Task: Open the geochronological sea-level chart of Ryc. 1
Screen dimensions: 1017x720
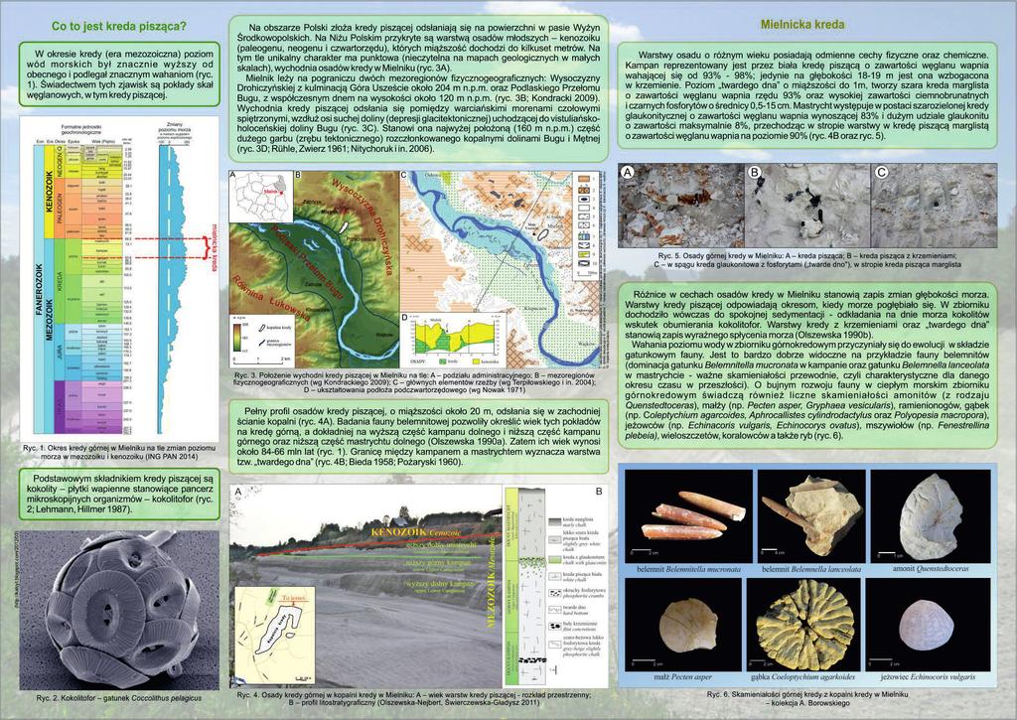Action: point(119,279)
